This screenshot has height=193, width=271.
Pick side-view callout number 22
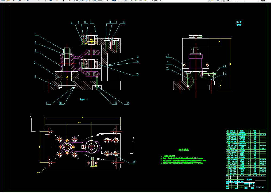coord(168,56)
